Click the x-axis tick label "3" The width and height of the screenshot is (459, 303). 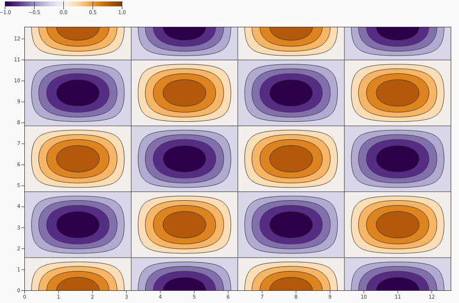tap(127, 297)
